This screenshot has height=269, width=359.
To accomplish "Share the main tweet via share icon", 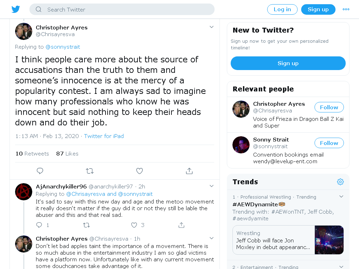I will pos(189,171).
